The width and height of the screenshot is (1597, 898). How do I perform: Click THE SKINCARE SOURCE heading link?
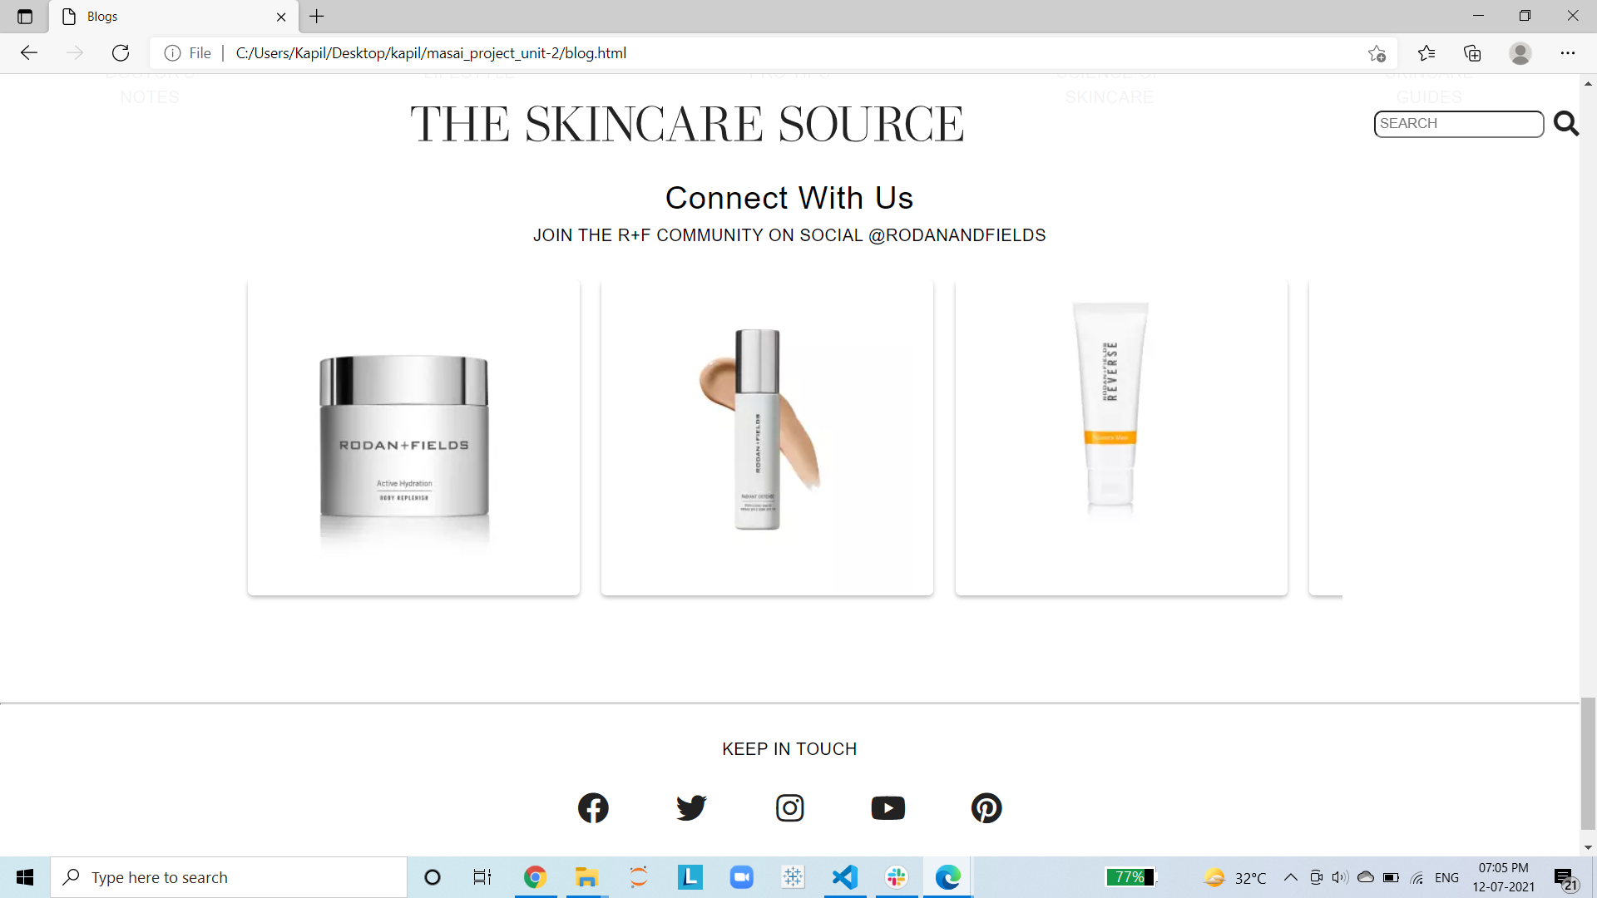click(x=687, y=125)
